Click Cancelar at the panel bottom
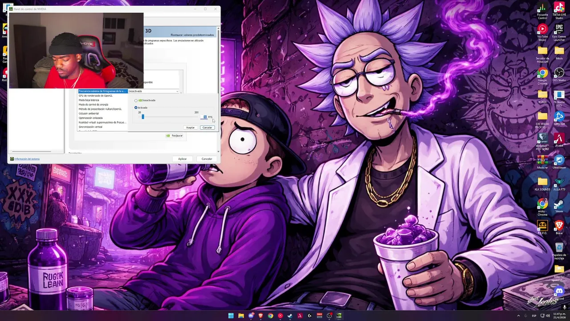This screenshot has height=321, width=570. point(207,159)
